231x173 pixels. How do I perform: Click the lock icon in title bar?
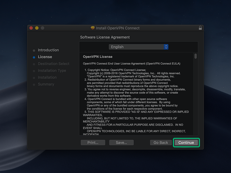[x=200, y=28]
